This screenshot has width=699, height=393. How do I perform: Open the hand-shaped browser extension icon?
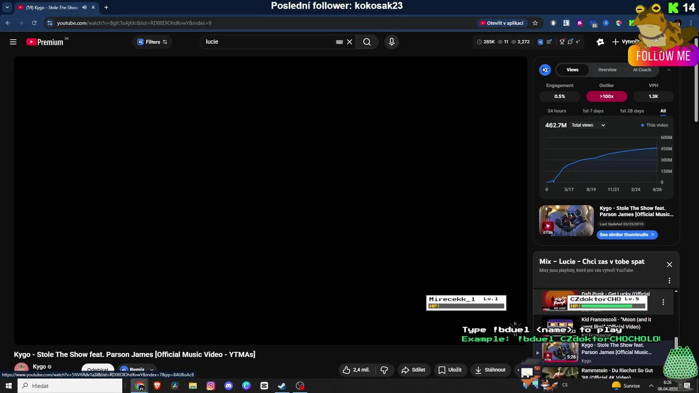point(553,23)
